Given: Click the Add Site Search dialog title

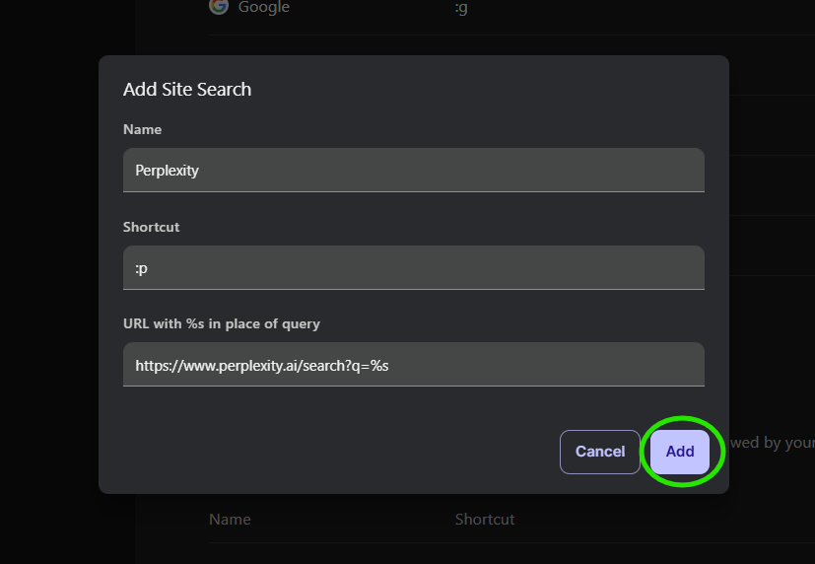Looking at the screenshot, I should pos(187,89).
